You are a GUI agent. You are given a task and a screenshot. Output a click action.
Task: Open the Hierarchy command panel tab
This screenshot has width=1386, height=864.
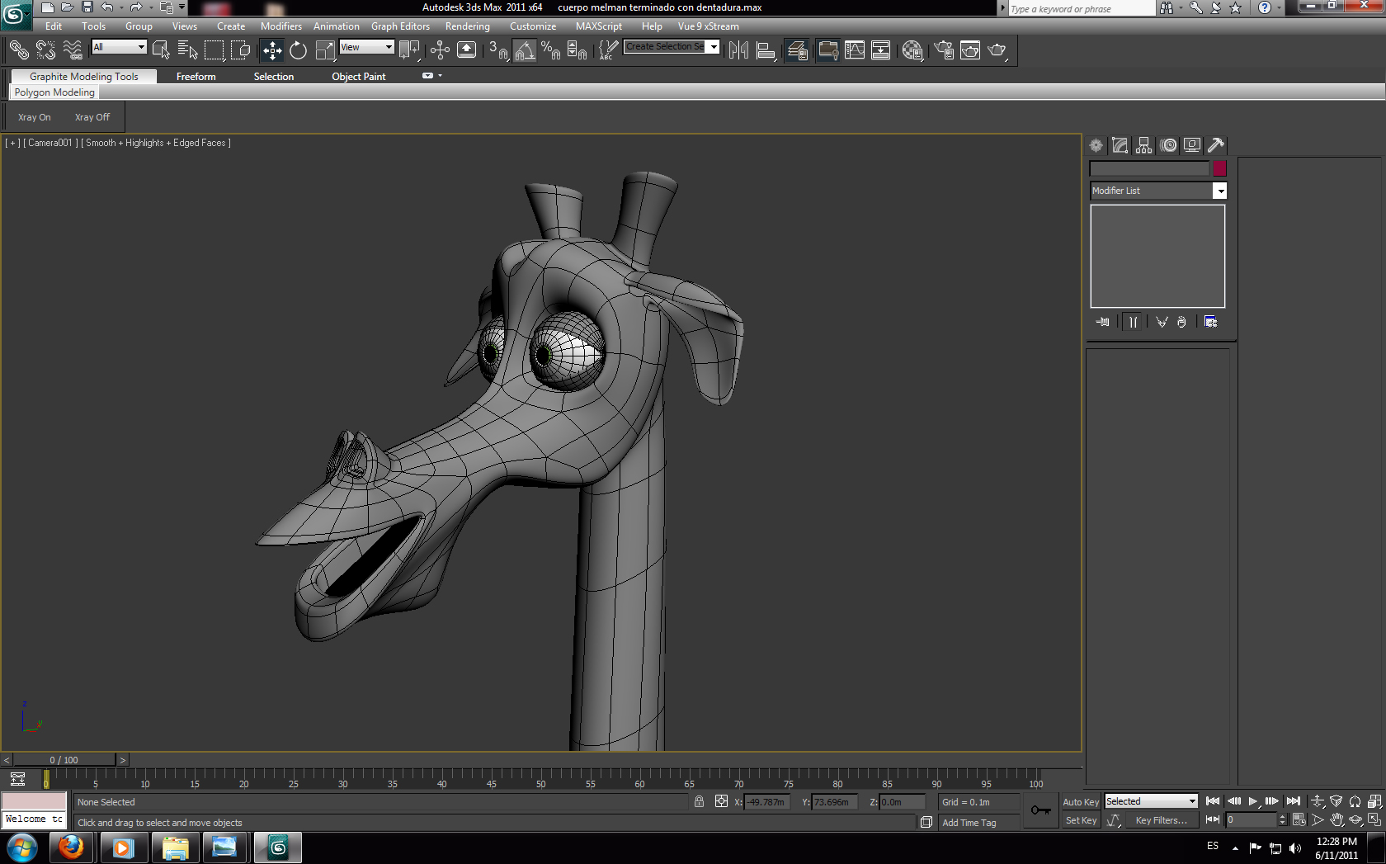(1143, 145)
